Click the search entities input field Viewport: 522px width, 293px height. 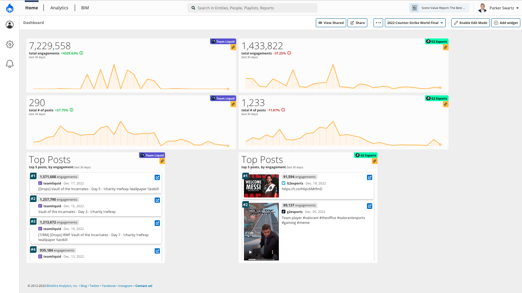[252, 8]
